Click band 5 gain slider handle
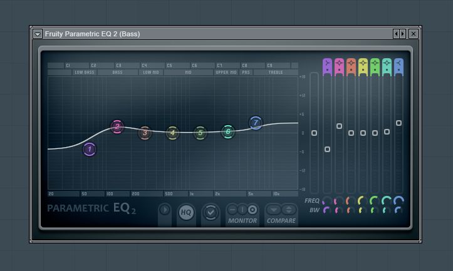The height and width of the screenshot is (271, 453). (x=375, y=133)
